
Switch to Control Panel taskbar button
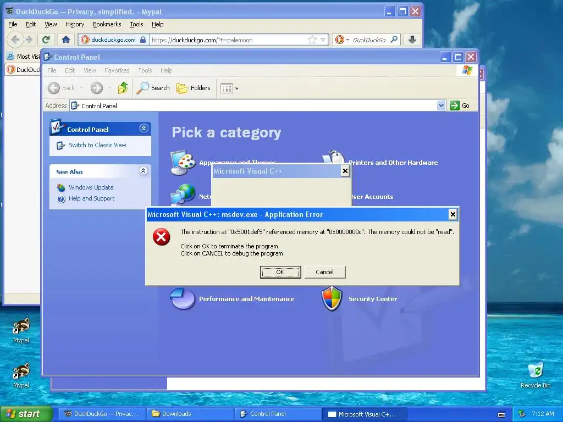click(278, 414)
